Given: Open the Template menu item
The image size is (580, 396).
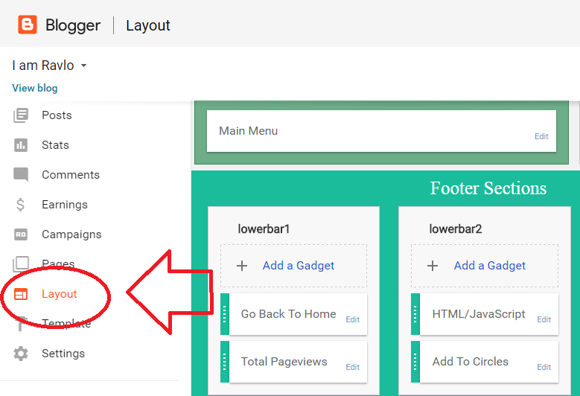Looking at the screenshot, I should tap(66, 324).
